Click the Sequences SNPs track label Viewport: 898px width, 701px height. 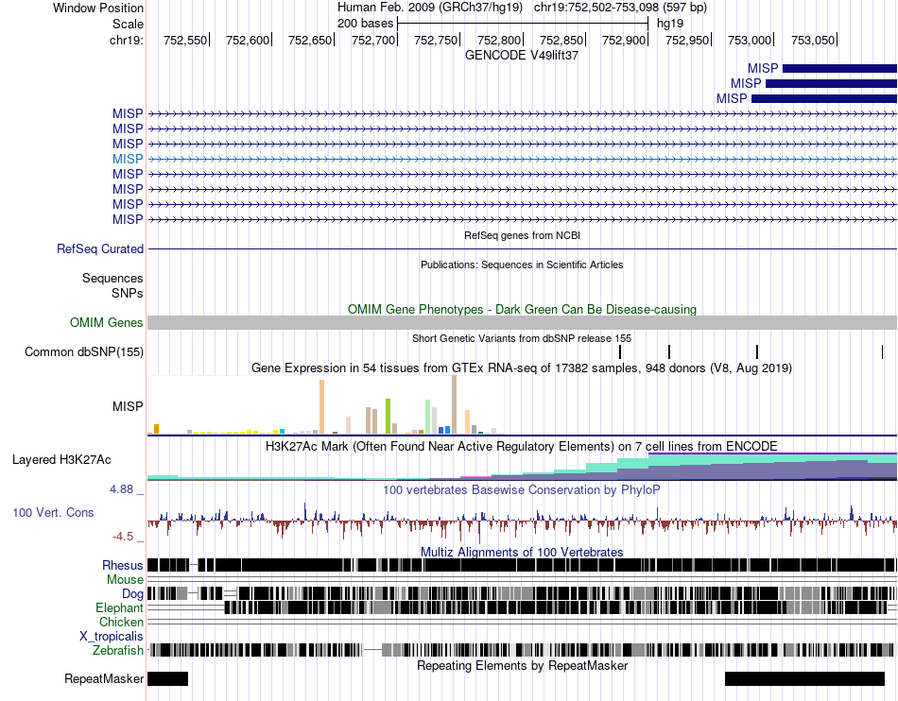point(112,285)
